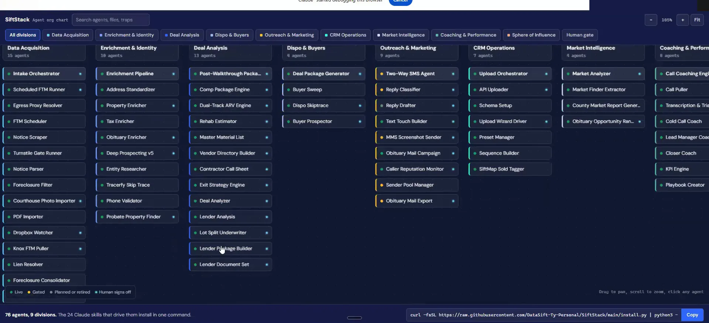Open the Scheduled FTM Runner agent
This screenshot has width=709, height=323.
[44, 90]
